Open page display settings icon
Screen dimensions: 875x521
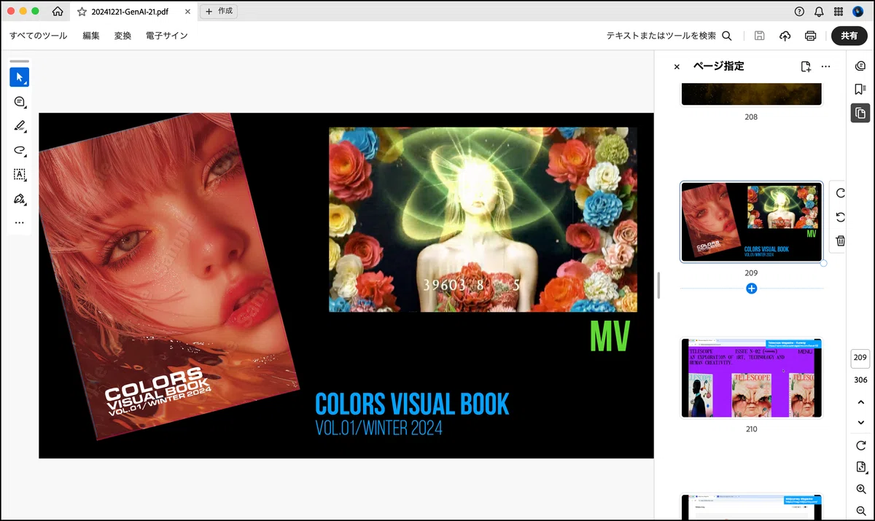pyautogui.click(x=860, y=467)
